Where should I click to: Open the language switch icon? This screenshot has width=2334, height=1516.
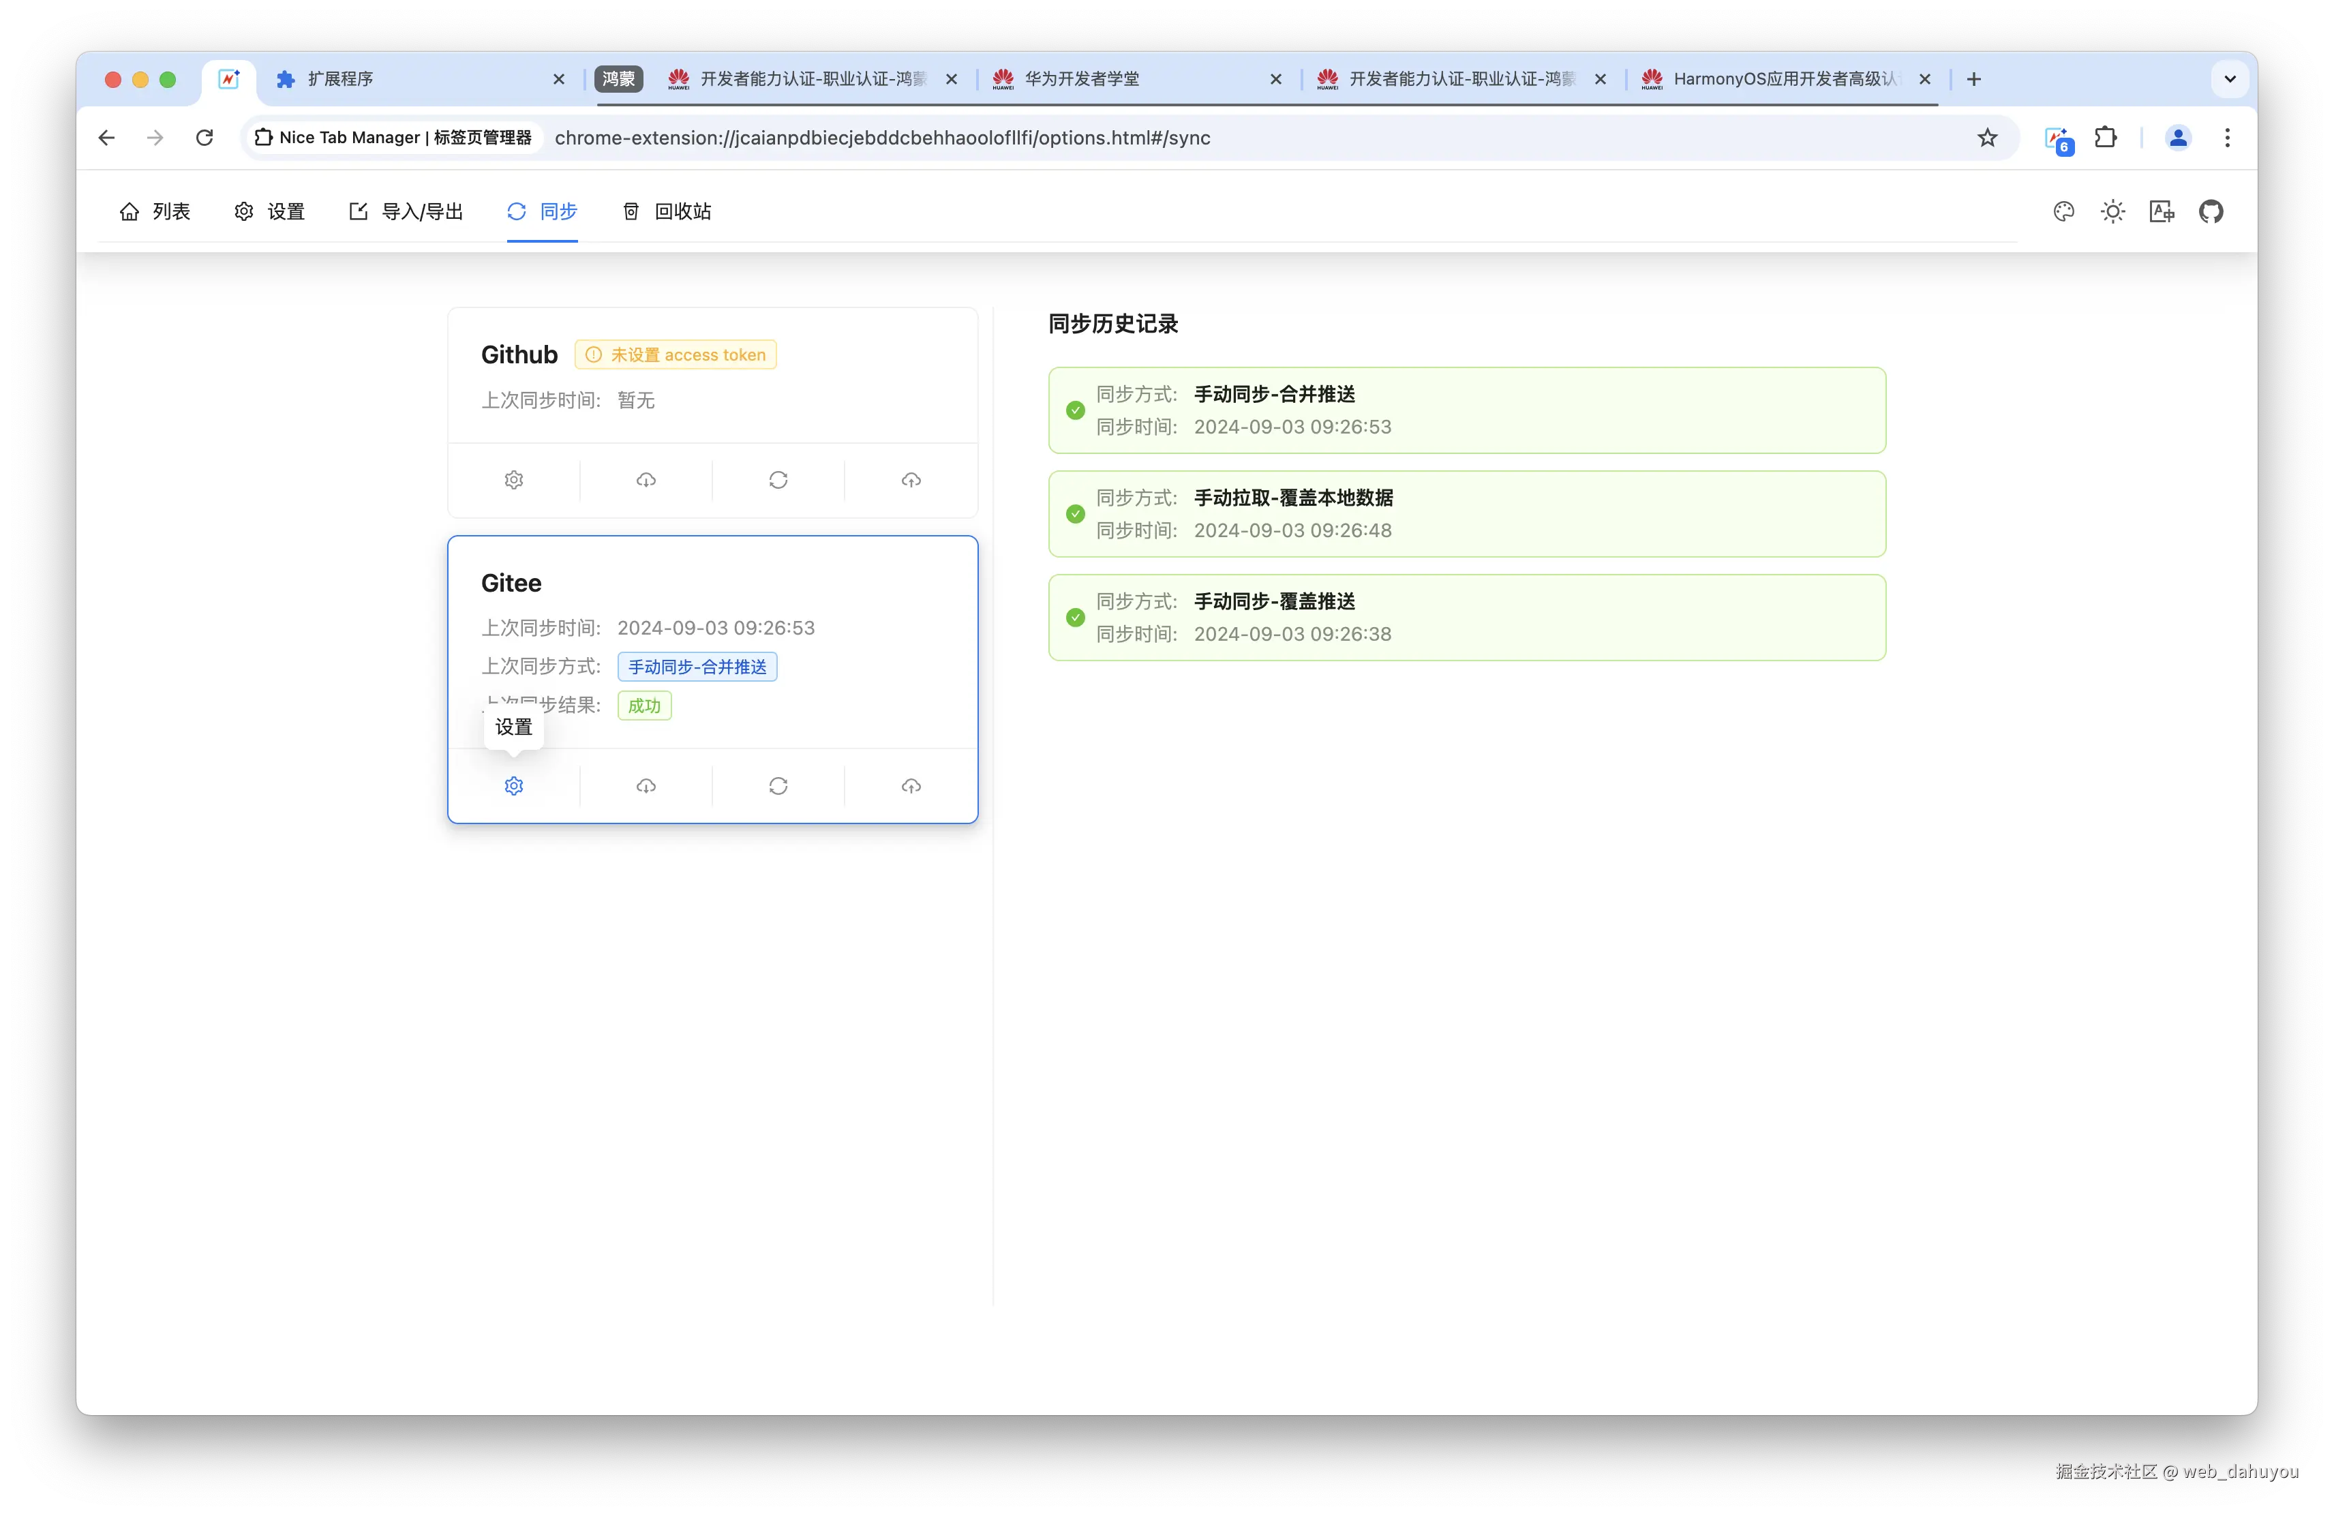pos(2162,212)
